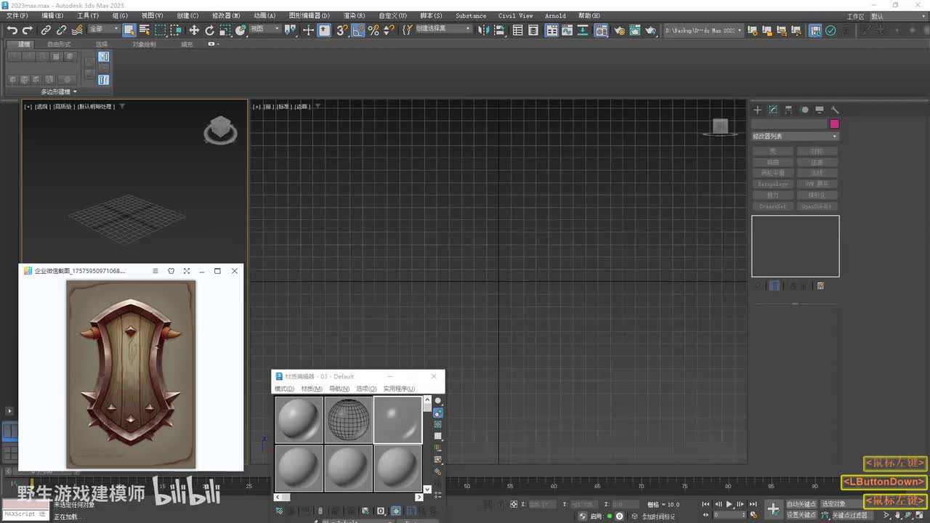Image resolution: width=930 pixels, height=523 pixels.
Task: Click the Bind to Space Warp icon
Action: (x=77, y=30)
